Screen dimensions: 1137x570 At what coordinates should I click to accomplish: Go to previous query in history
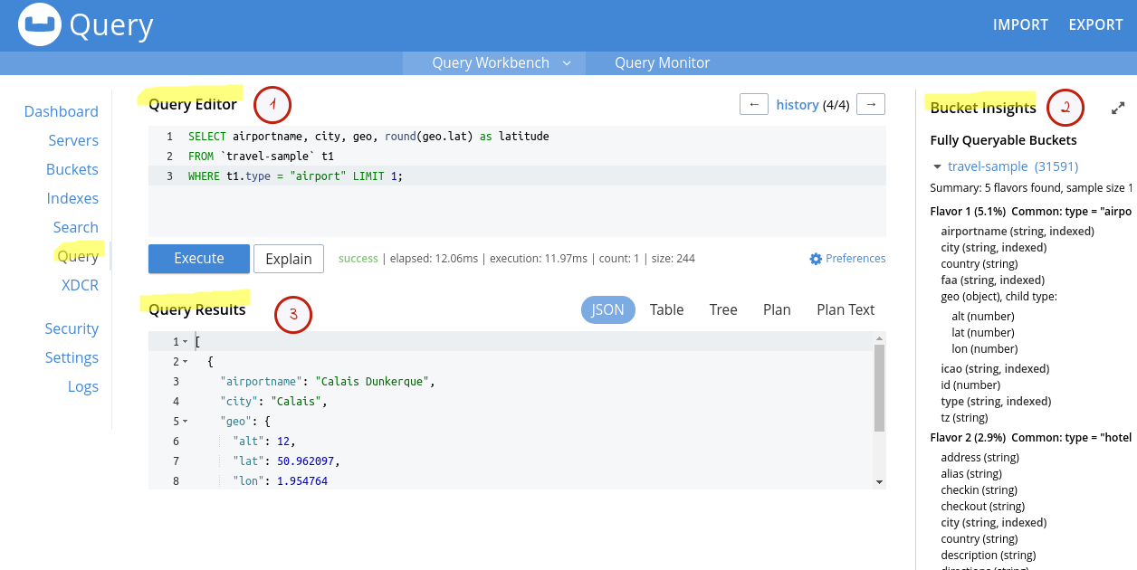point(753,104)
